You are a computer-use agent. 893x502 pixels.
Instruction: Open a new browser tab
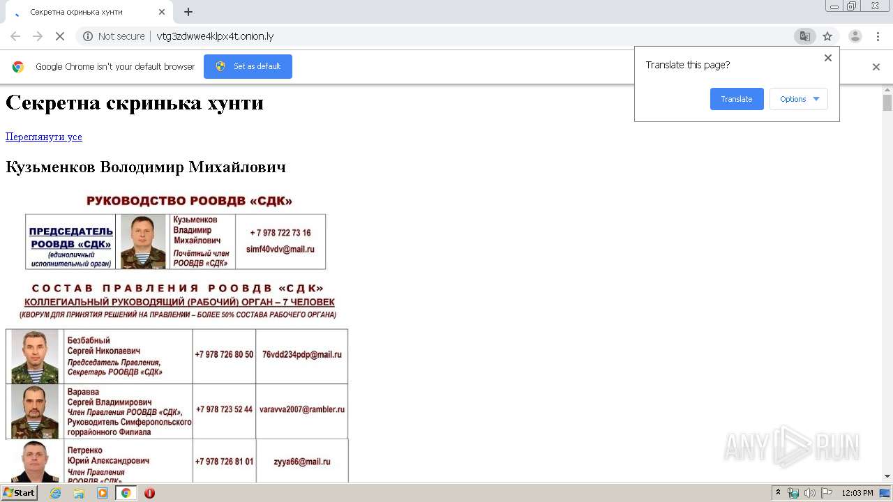coord(188,12)
